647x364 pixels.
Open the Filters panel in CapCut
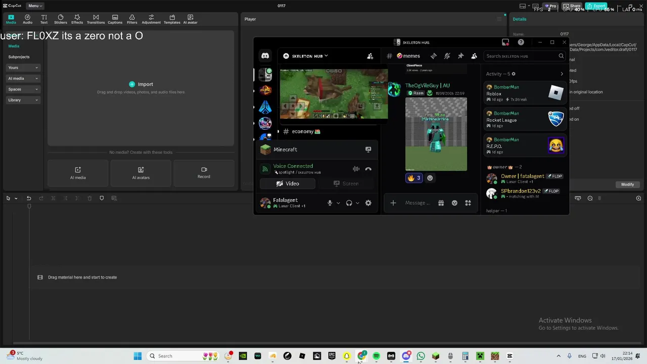(132, 19)
